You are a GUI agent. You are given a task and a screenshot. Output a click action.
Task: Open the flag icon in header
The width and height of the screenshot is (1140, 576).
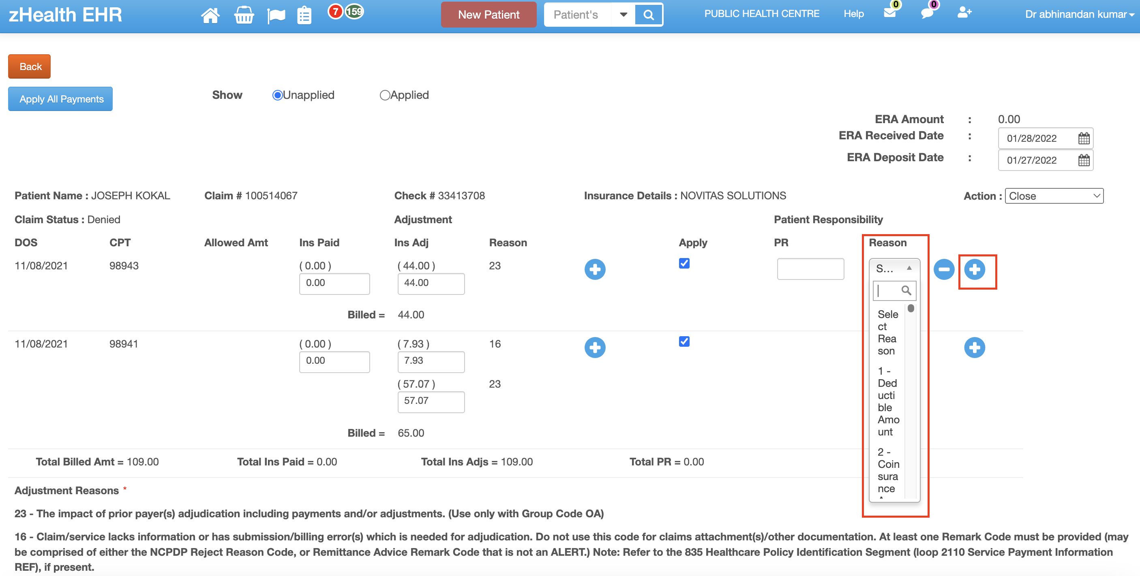276,16
